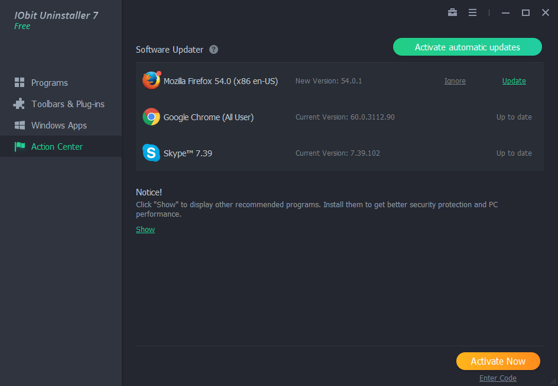
Task: Go to Toolbars & Plug-ins
Action: [x=61, y=104]
